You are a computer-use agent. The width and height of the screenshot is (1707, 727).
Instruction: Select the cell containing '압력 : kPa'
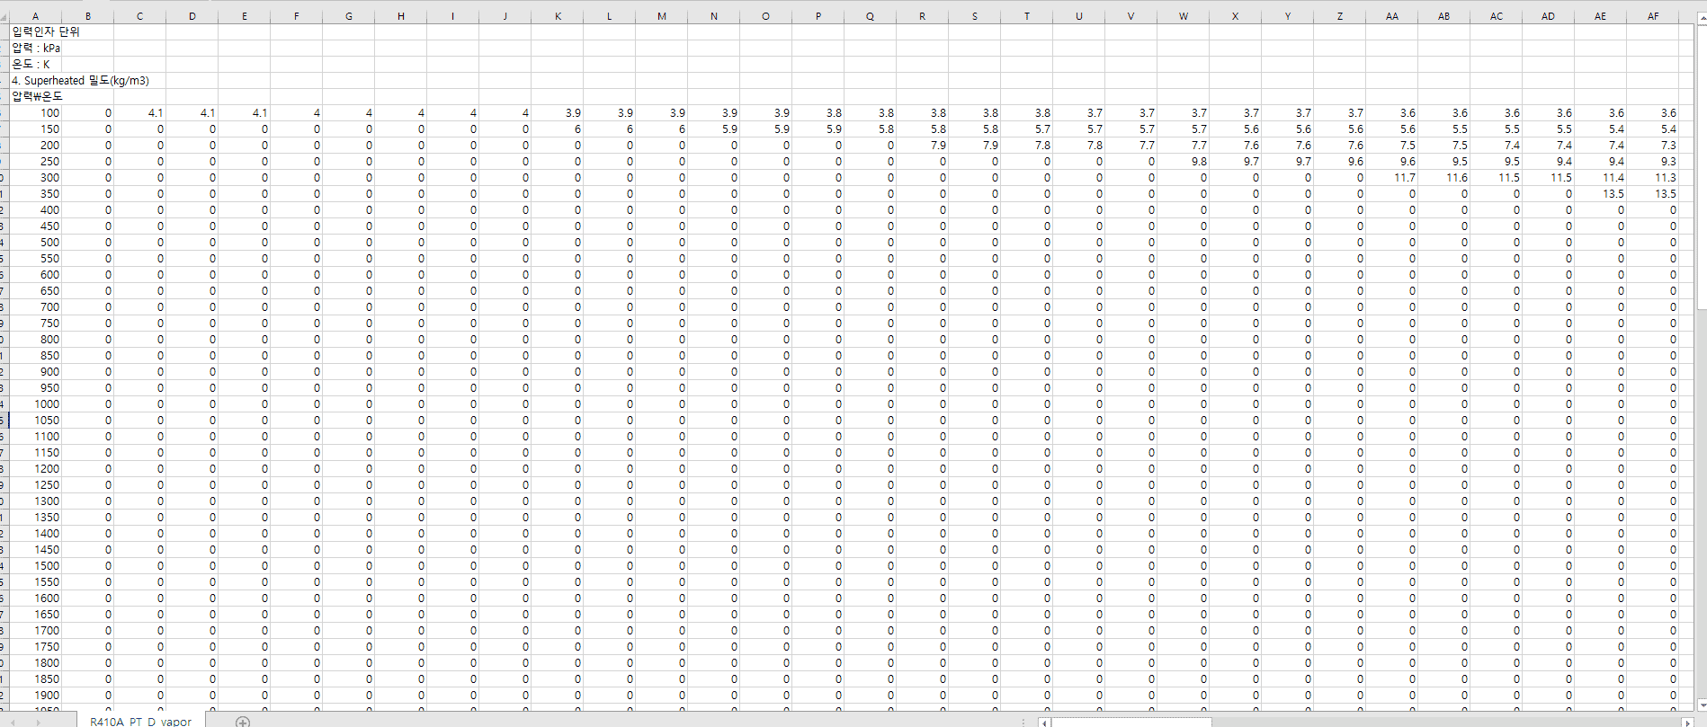click(35, 48)
